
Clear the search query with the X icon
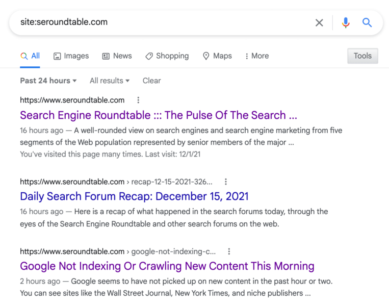[319, 22]
